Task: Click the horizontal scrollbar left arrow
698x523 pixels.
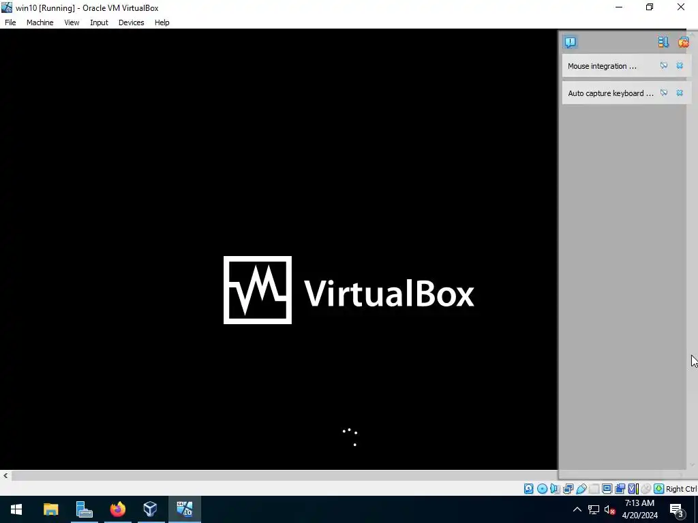Action: pyautogui.click(x=5, y=475)
